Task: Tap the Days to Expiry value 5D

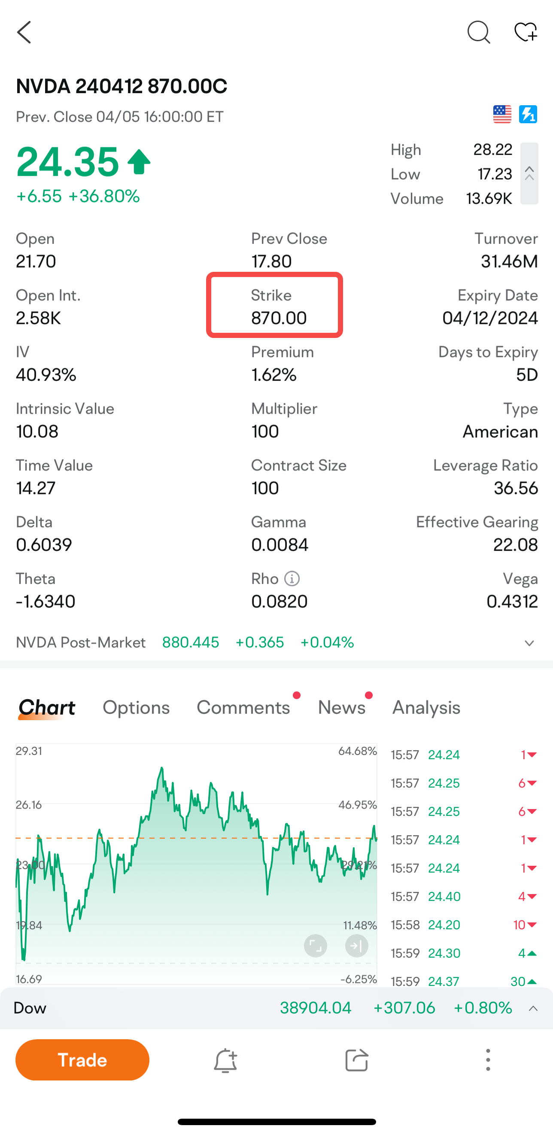Action: (527, 375)
